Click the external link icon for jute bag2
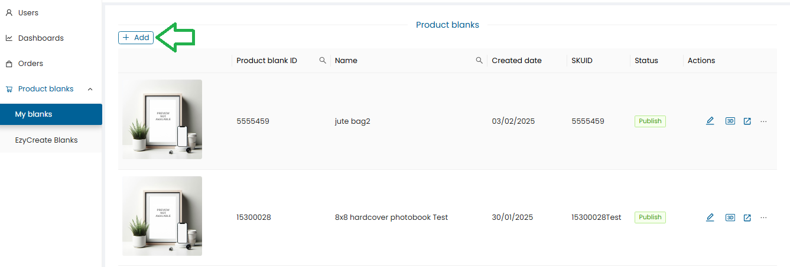The image size is (790, 267). click(x=747, y=121)
